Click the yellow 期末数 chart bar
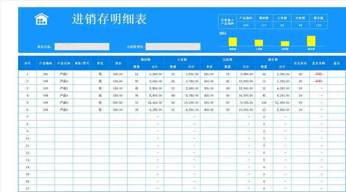The width and height of the screenshot is (346, 192). tap(311, 41)
